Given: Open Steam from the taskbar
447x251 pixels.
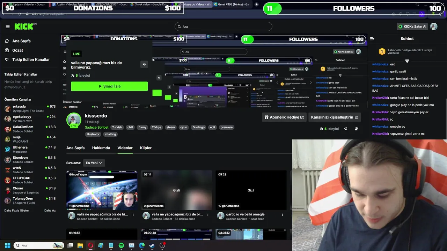Looking at the screenshot, I should pyautogui.click(x=152, y=245).
